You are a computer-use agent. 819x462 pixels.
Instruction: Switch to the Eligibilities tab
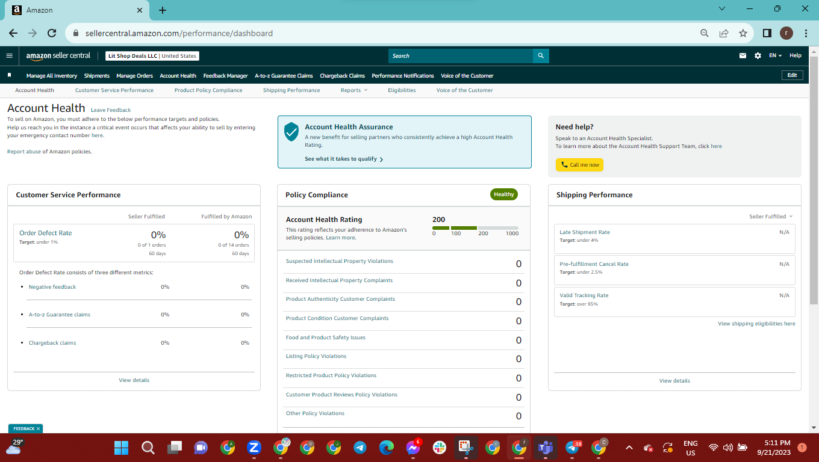click(x=402, y=90)
